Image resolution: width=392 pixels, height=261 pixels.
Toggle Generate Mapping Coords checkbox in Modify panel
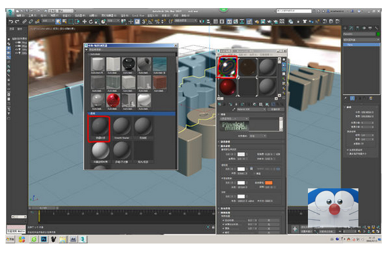click(348, 150)
